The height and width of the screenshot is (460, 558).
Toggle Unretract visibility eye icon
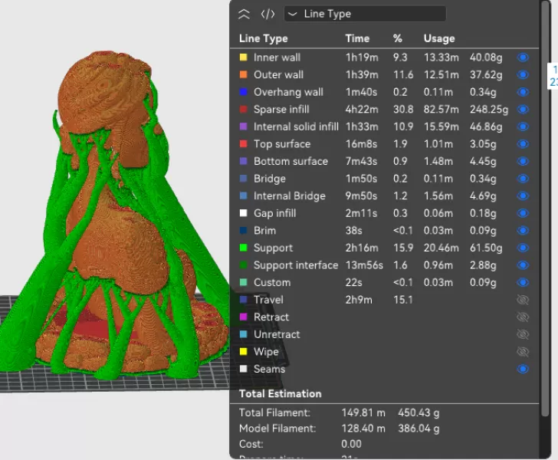(524, 334)
